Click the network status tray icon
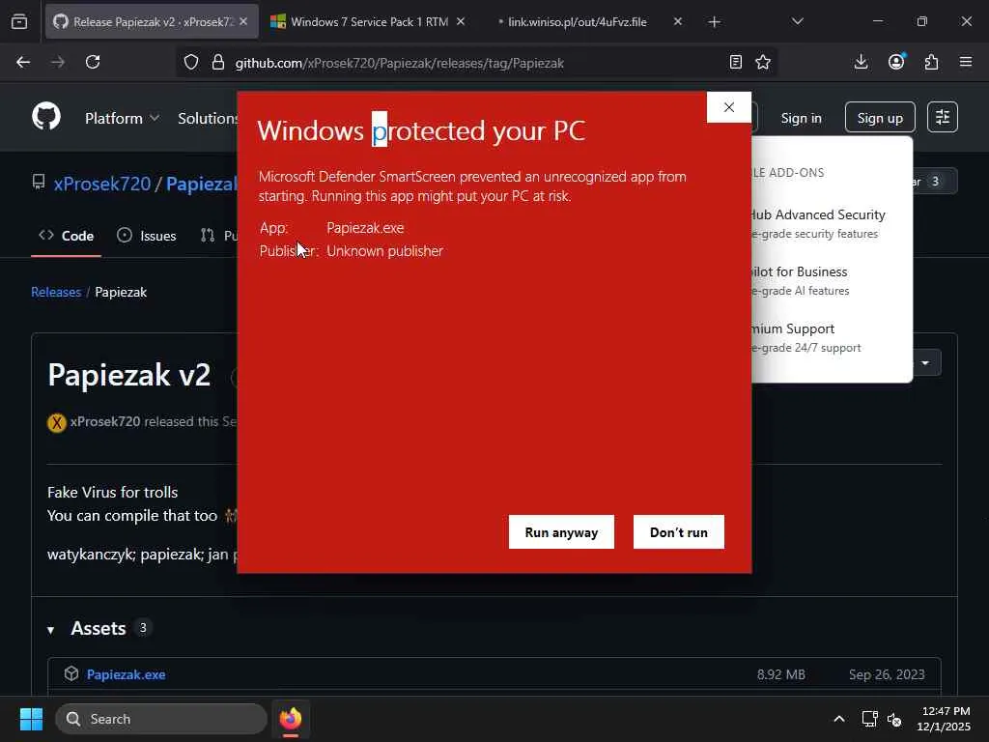 (870, 719)
